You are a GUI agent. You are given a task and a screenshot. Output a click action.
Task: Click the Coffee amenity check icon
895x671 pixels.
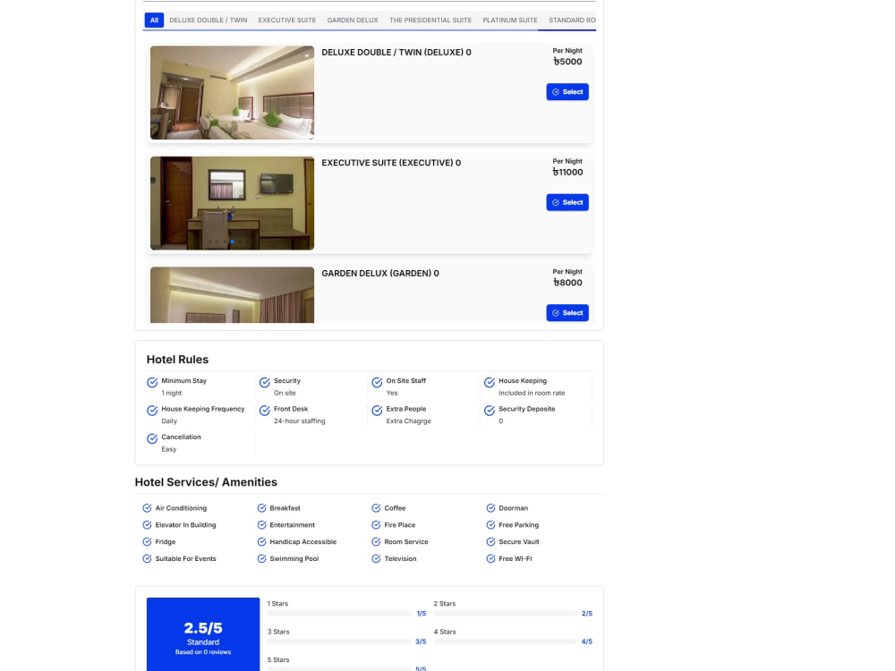(x=376, y=508)
